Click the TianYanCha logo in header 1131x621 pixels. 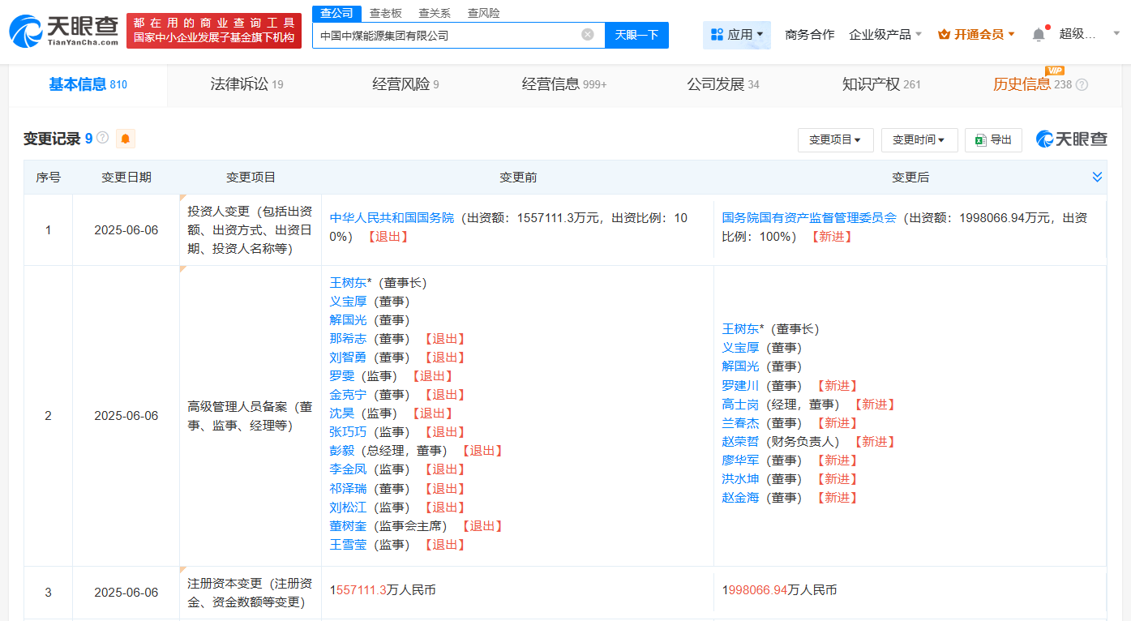(63, 31)
